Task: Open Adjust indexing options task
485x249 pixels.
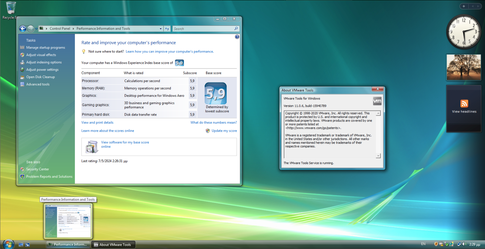Action: pyautogui.click(x=44, y=62)
